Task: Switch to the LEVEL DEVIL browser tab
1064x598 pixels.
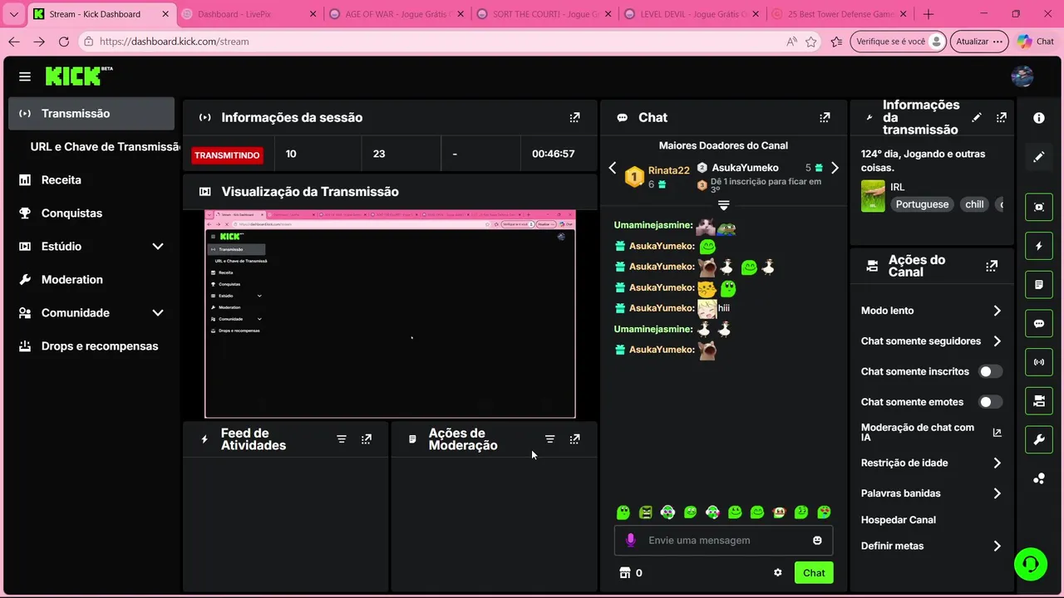Action: tap(692, 14)
